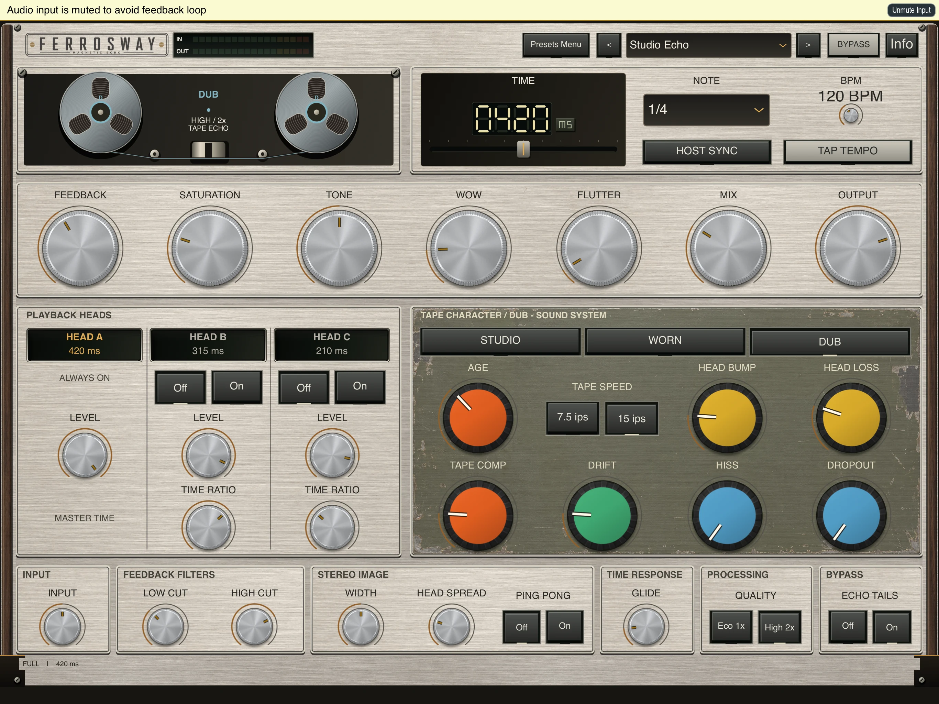Viewport: 939px width, 704px height.
Task: Select 15 ips tape speed
Action: click(x=631, y=418)
